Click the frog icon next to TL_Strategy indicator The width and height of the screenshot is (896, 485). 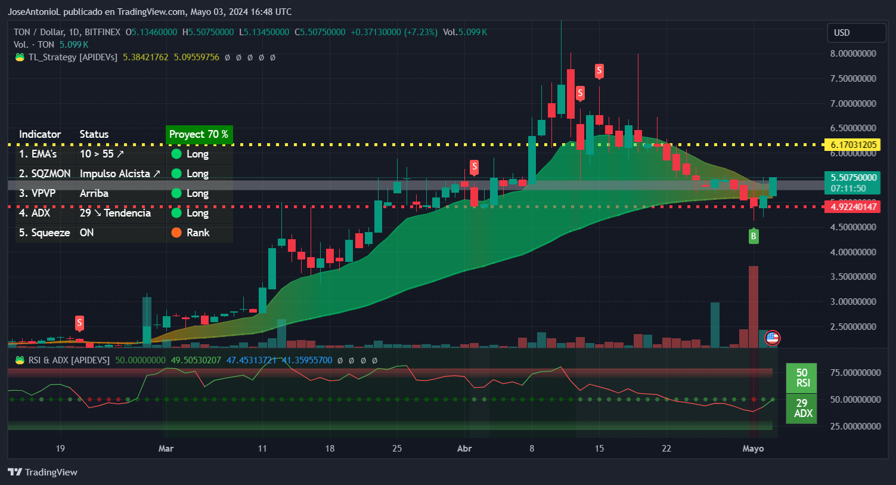(x=18, y=57)
